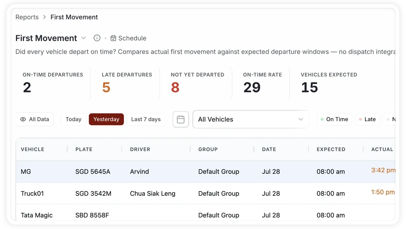Click the All Vehicles dropdown arrow
This screenshot has width=407, height=229.
301,119
